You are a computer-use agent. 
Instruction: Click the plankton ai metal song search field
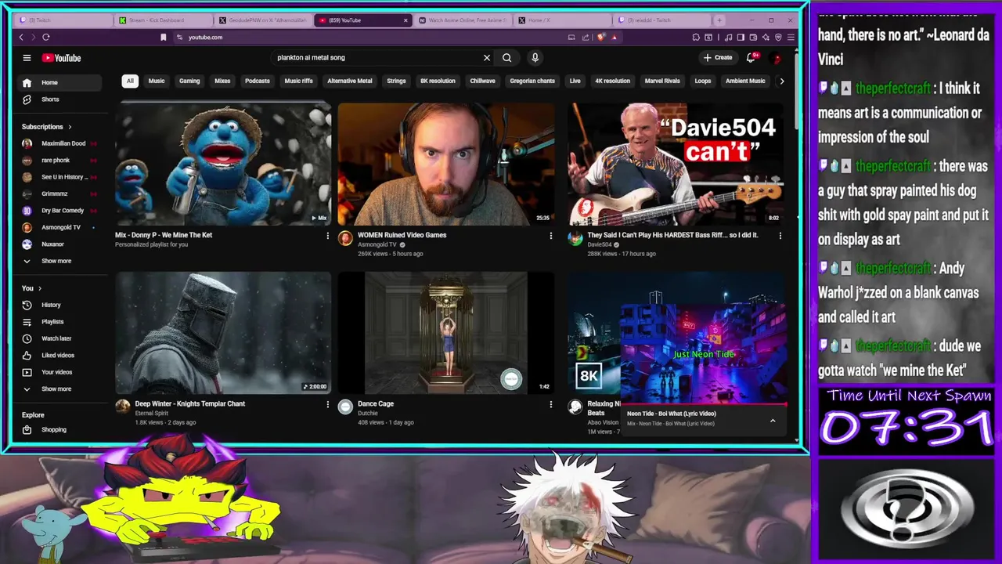(x=376, y=57)
